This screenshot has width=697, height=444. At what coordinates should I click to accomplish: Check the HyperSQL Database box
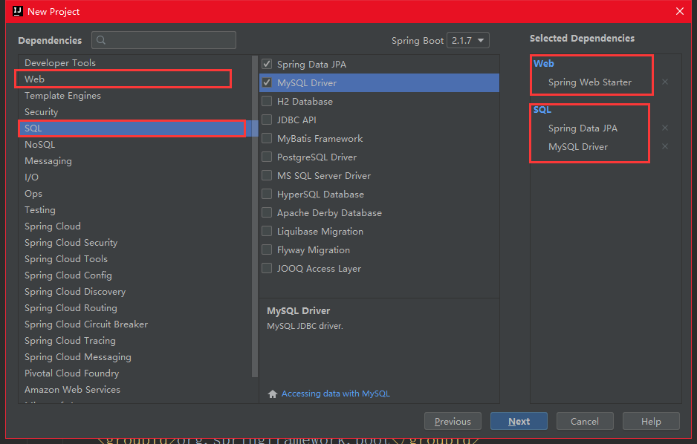[267, 195]
